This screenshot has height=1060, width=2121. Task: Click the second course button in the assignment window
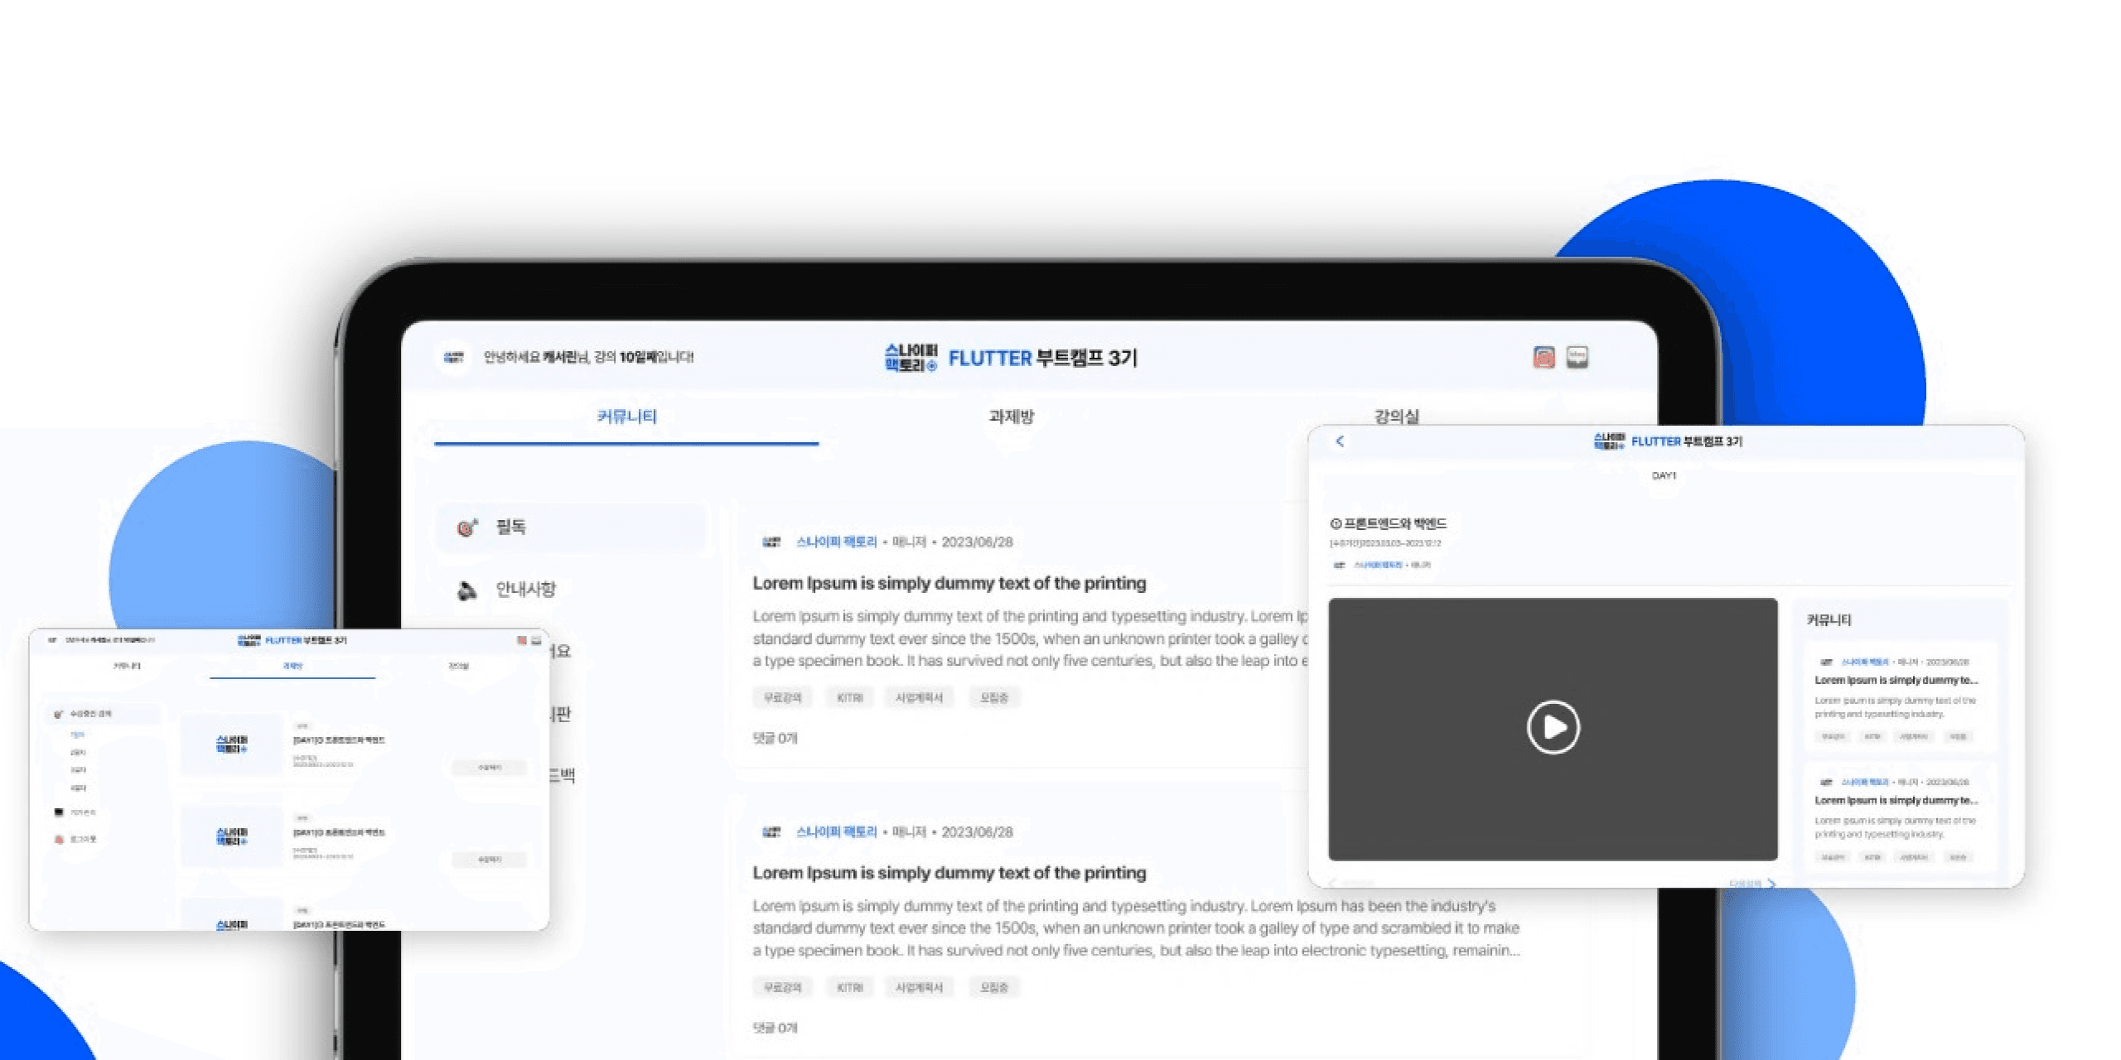click(x=489, y=860)
